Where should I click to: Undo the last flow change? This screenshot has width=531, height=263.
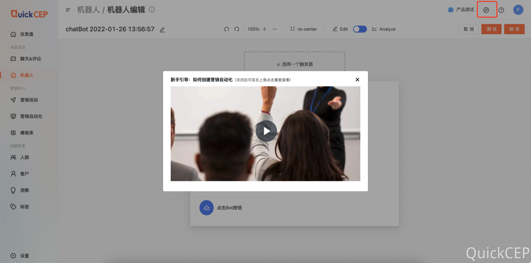point(227,29)
